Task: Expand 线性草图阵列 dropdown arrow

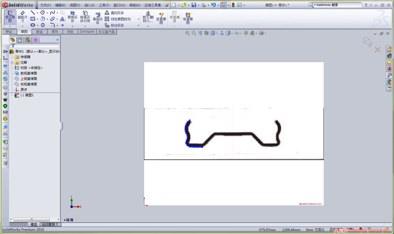Action: pos(138,19)
